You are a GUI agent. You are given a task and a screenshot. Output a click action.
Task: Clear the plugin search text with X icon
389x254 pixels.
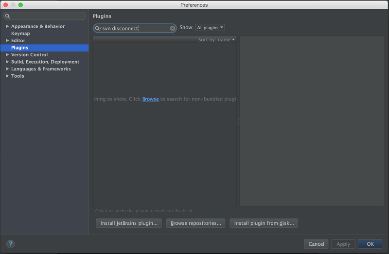coord(173,28)
